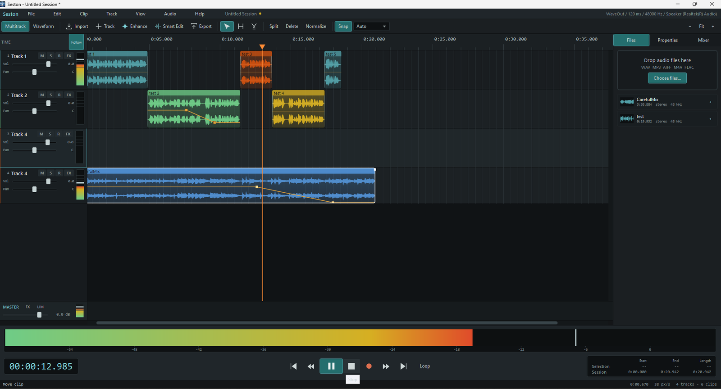Open FX for Track 2
Image resolution: width=721 pixels, height=389 pixels.
point(69,95)
